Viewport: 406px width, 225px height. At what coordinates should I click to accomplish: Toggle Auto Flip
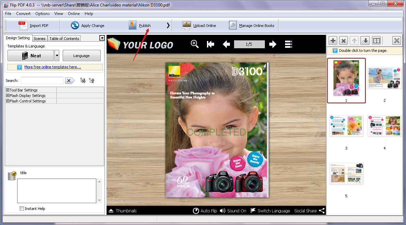coord(205,211)
